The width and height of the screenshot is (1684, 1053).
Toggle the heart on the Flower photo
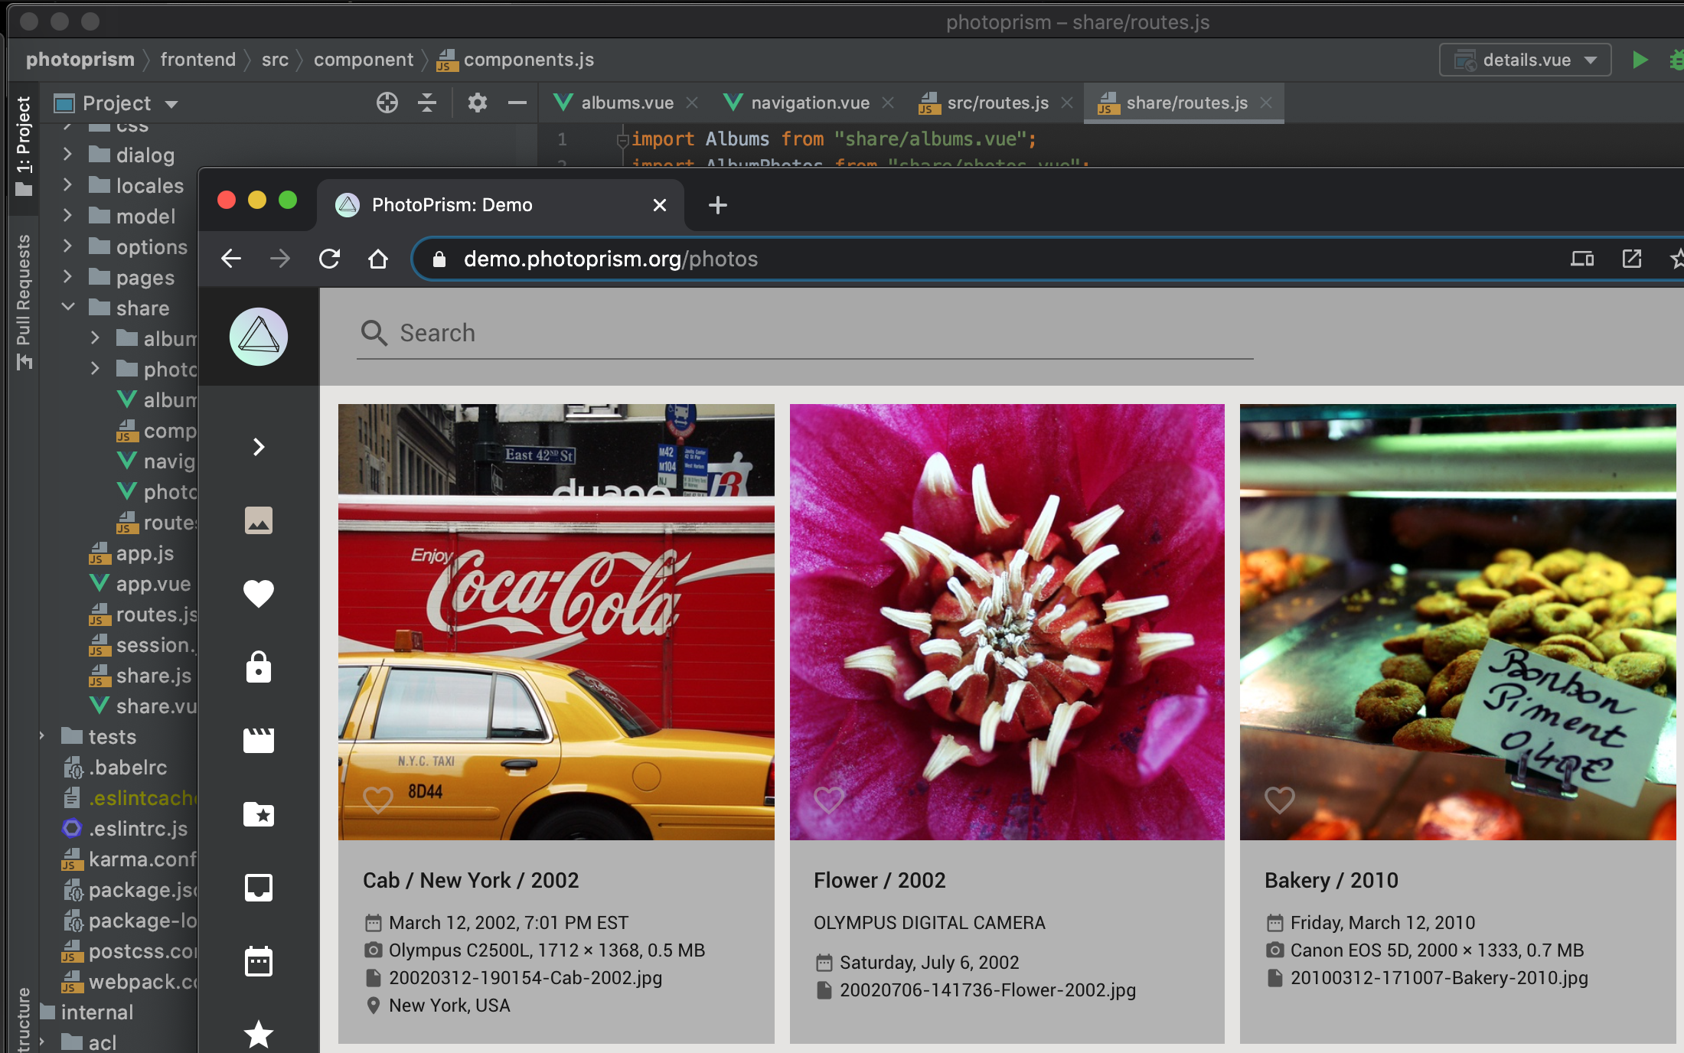pyautogui.click(x=828, y=800)
